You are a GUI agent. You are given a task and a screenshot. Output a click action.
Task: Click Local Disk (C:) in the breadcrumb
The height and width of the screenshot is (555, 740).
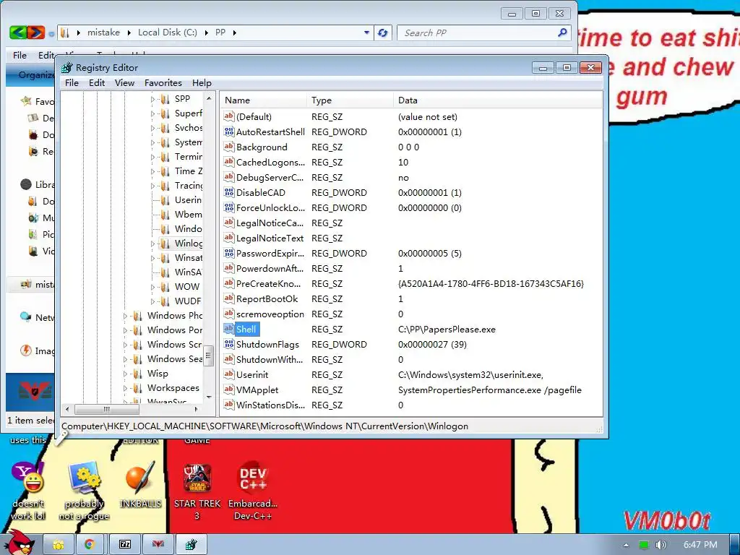tap(168, 33)
